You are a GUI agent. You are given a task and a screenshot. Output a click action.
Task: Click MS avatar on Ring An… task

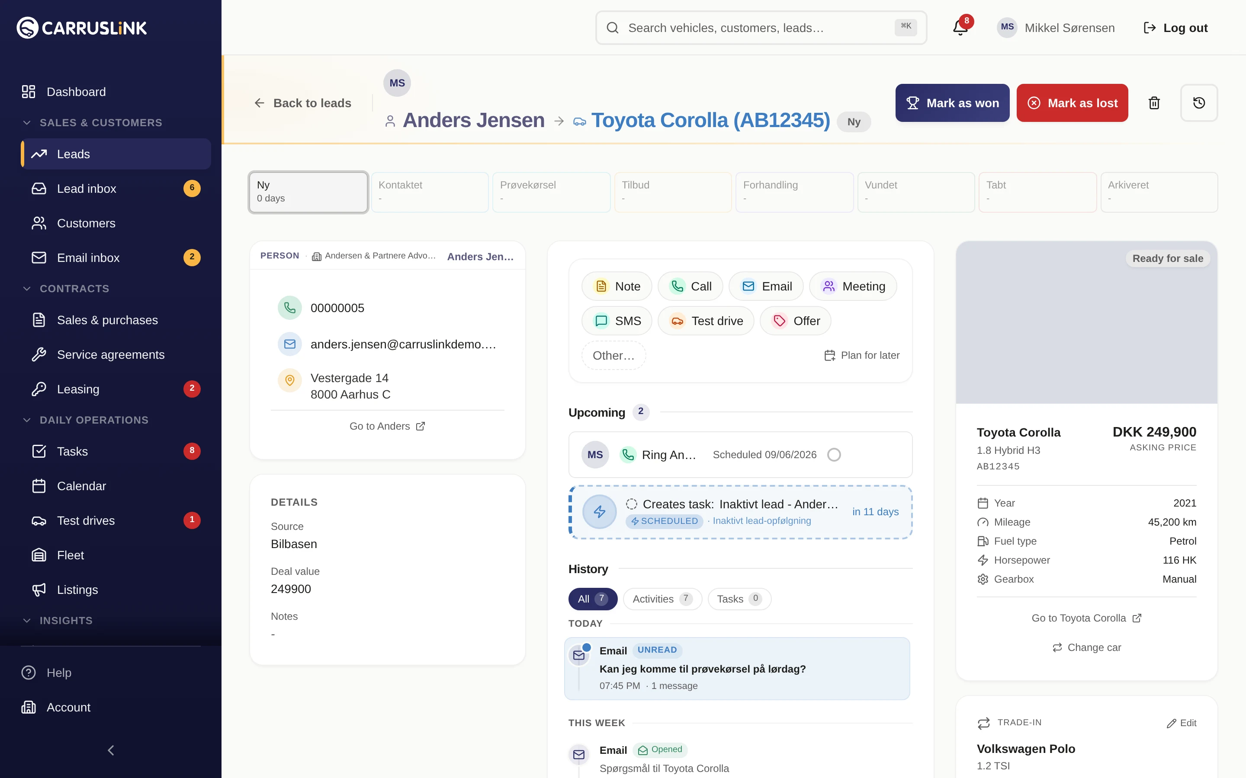[x=595, y=455]
